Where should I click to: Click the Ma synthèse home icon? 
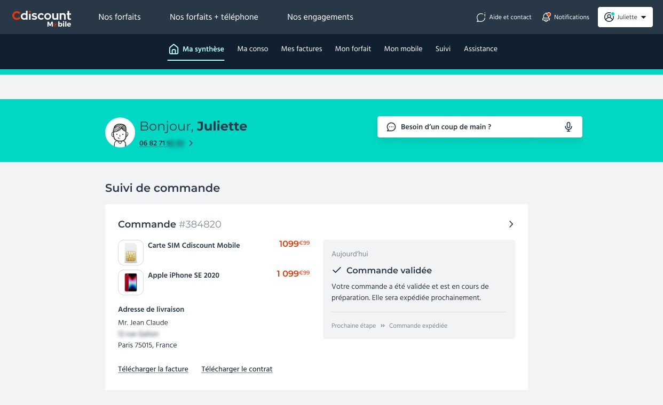(x=174, y=48)
